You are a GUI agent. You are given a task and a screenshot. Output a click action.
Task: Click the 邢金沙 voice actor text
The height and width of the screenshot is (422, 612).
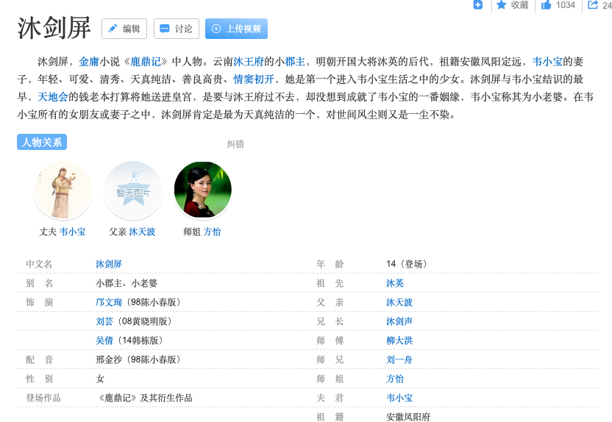tap(109, 360)
